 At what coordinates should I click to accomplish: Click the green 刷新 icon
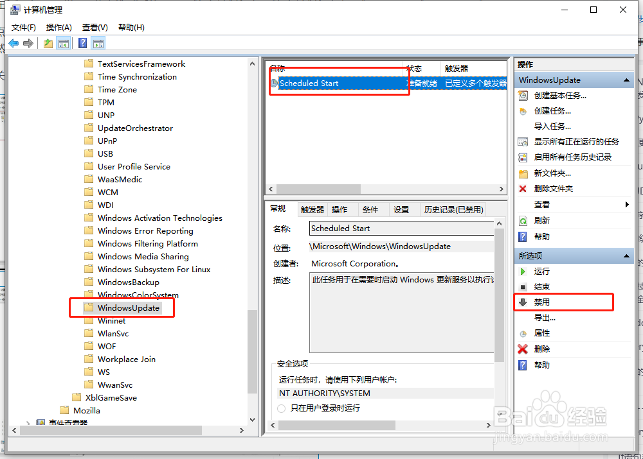point(523,221)
